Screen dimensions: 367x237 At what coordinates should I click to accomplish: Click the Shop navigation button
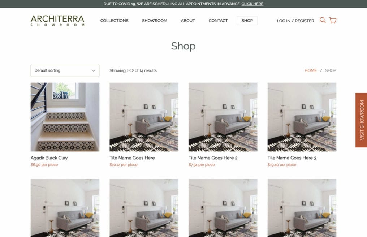[x=247, y=21]
